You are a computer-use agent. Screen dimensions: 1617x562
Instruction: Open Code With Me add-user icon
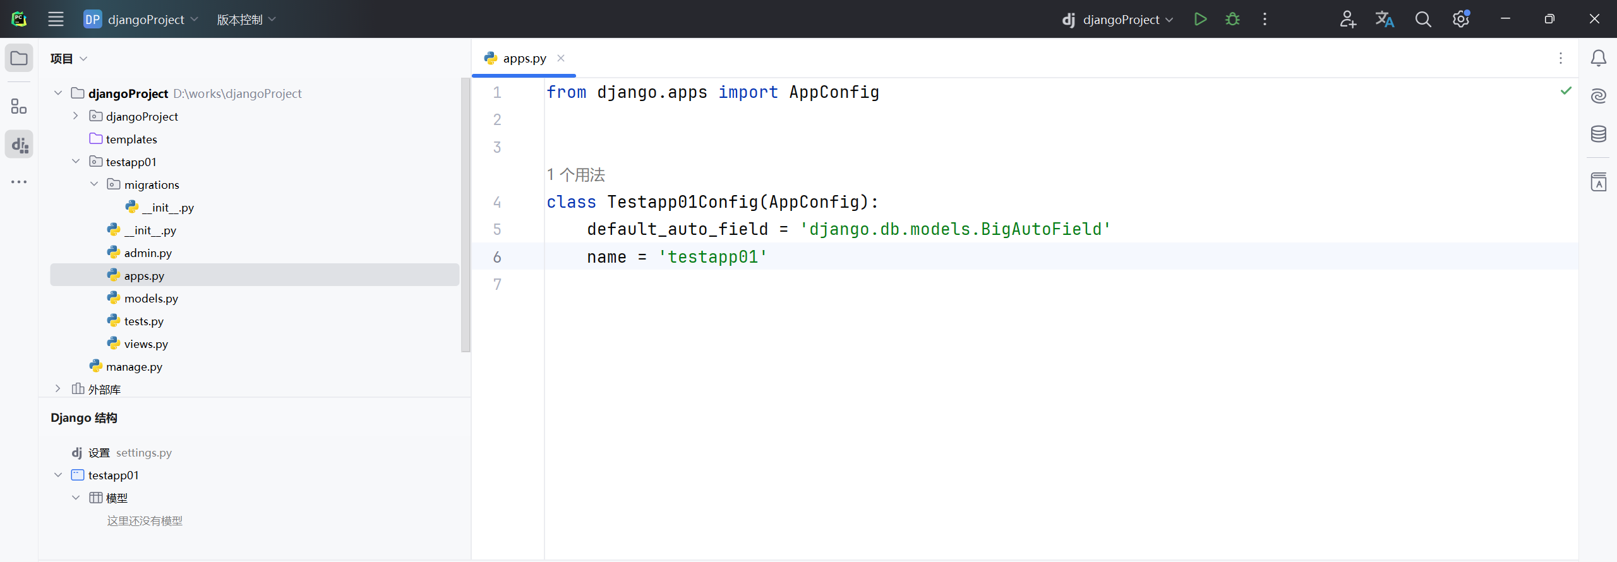(1347, 19)
